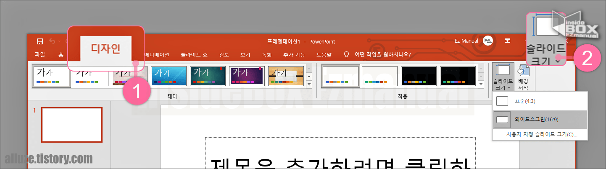
Task: Expand the full themes gallery with More arrow
Action: point(309,84)
